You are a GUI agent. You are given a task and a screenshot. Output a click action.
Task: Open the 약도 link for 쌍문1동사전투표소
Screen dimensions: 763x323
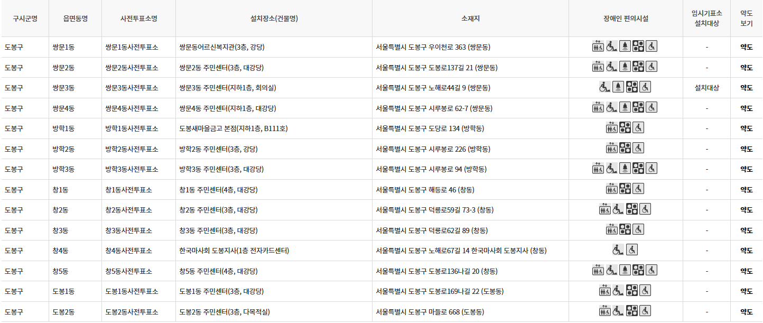pos(746,46)
